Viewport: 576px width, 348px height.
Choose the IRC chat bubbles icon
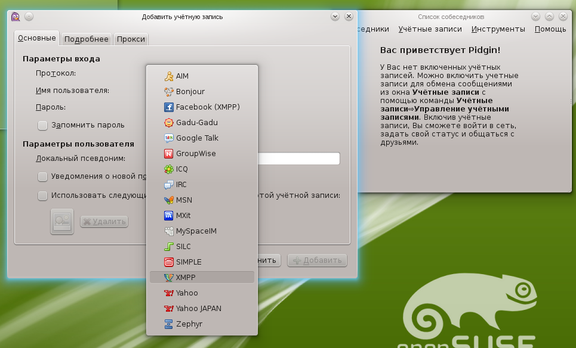click(168, 185)
